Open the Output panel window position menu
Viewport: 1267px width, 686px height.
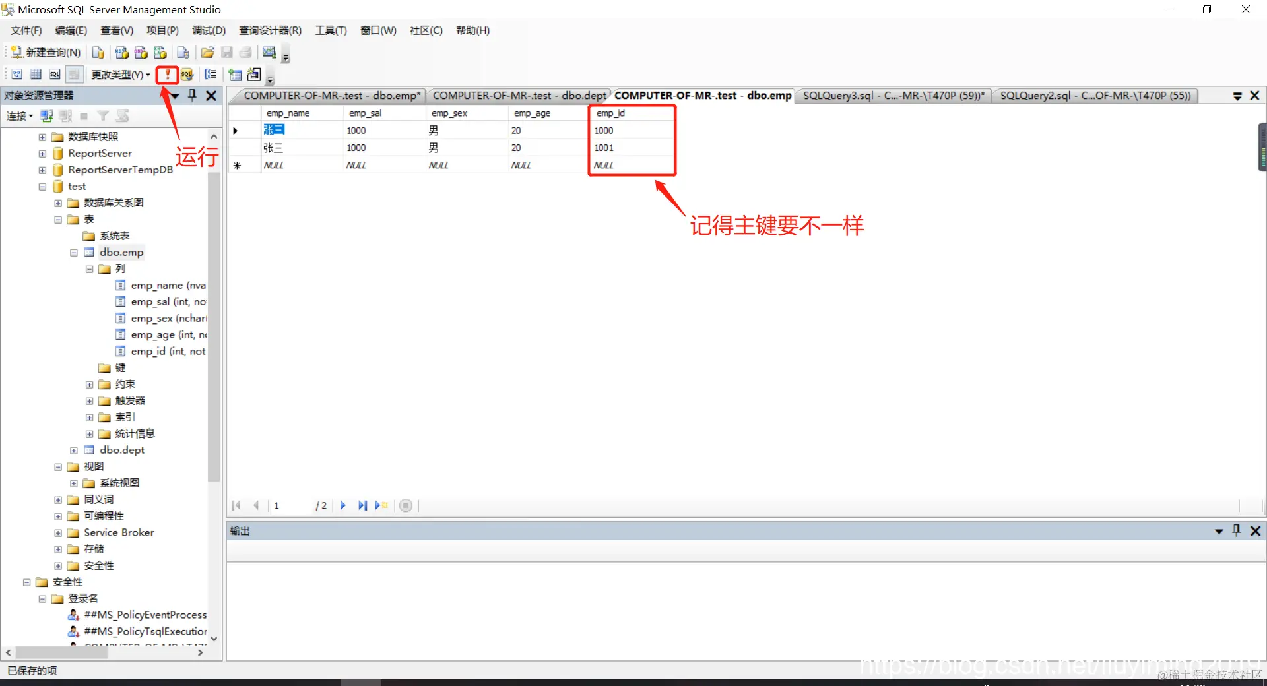click(1219, 531)
